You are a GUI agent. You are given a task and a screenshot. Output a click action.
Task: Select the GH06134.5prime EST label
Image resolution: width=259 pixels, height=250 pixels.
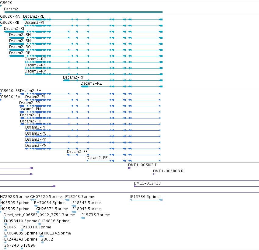point(55,234)
